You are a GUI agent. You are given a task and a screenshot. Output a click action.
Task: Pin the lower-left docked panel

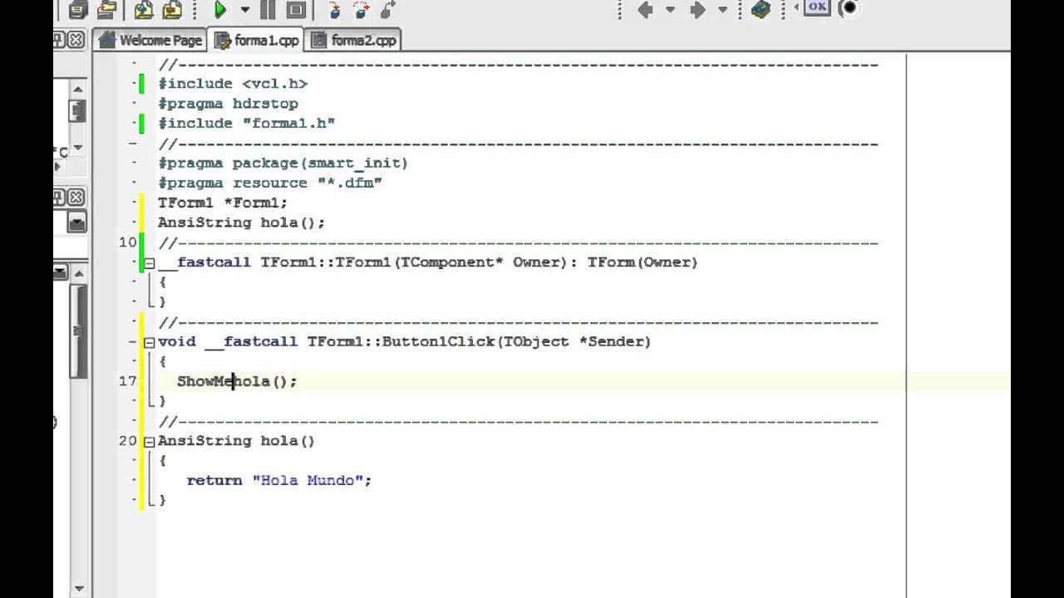(59, 198)
